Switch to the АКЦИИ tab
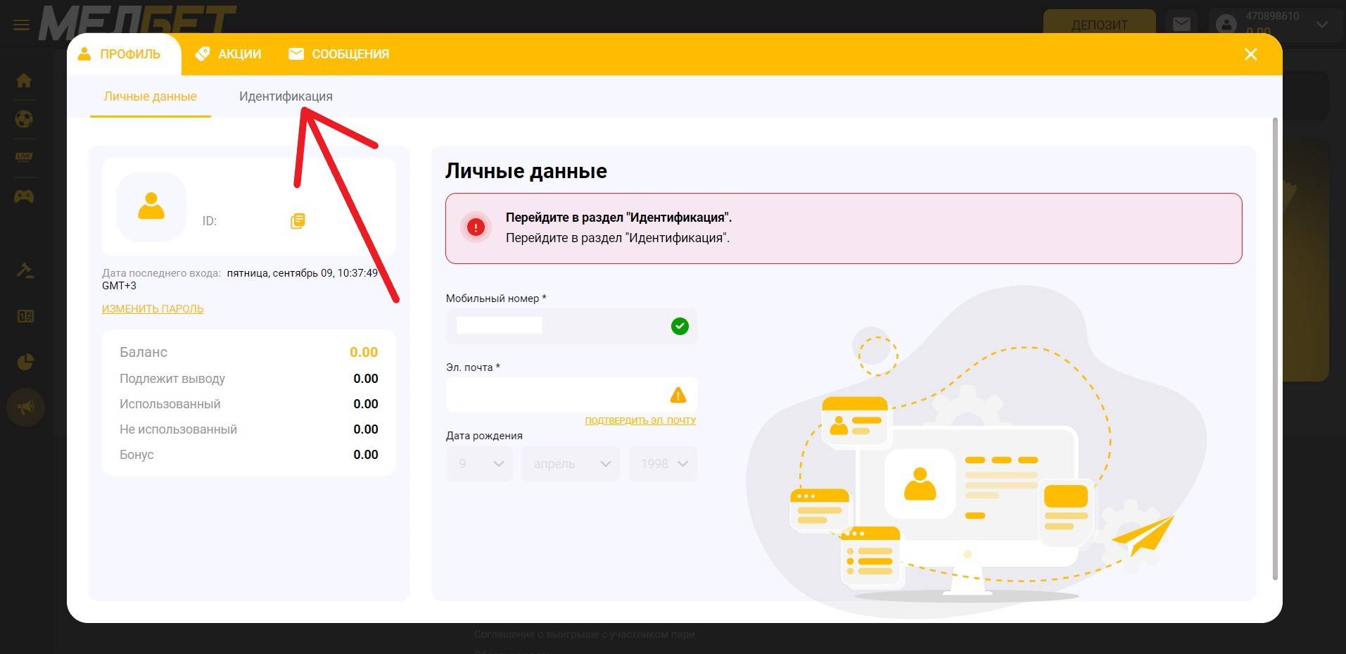 click(x=228, y=54)
